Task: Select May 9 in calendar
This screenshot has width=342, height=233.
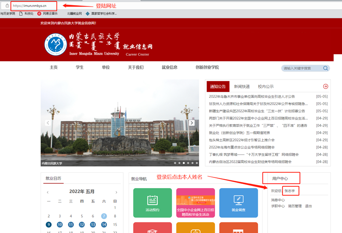Action: coord(49,224)
